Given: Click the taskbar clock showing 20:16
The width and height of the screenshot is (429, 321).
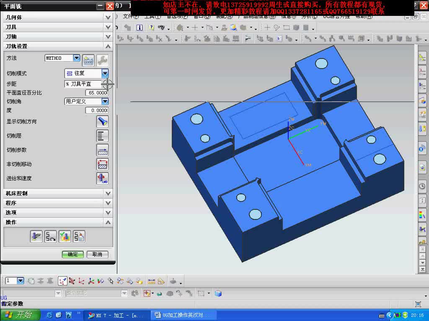Looking at the screenshot, I should (418, 316).
